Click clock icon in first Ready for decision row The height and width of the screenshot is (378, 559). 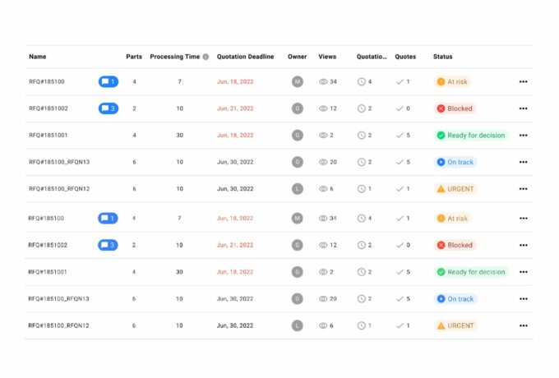[x=361, y=136]
